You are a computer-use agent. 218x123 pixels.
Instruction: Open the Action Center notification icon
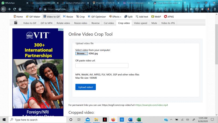212,120
